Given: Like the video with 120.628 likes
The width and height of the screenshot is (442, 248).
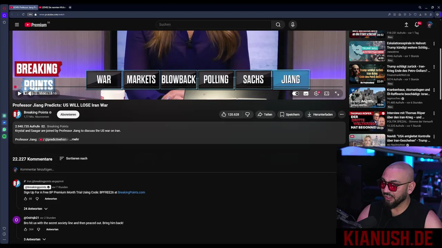Looking at the screenshot, I should point(230,114).
